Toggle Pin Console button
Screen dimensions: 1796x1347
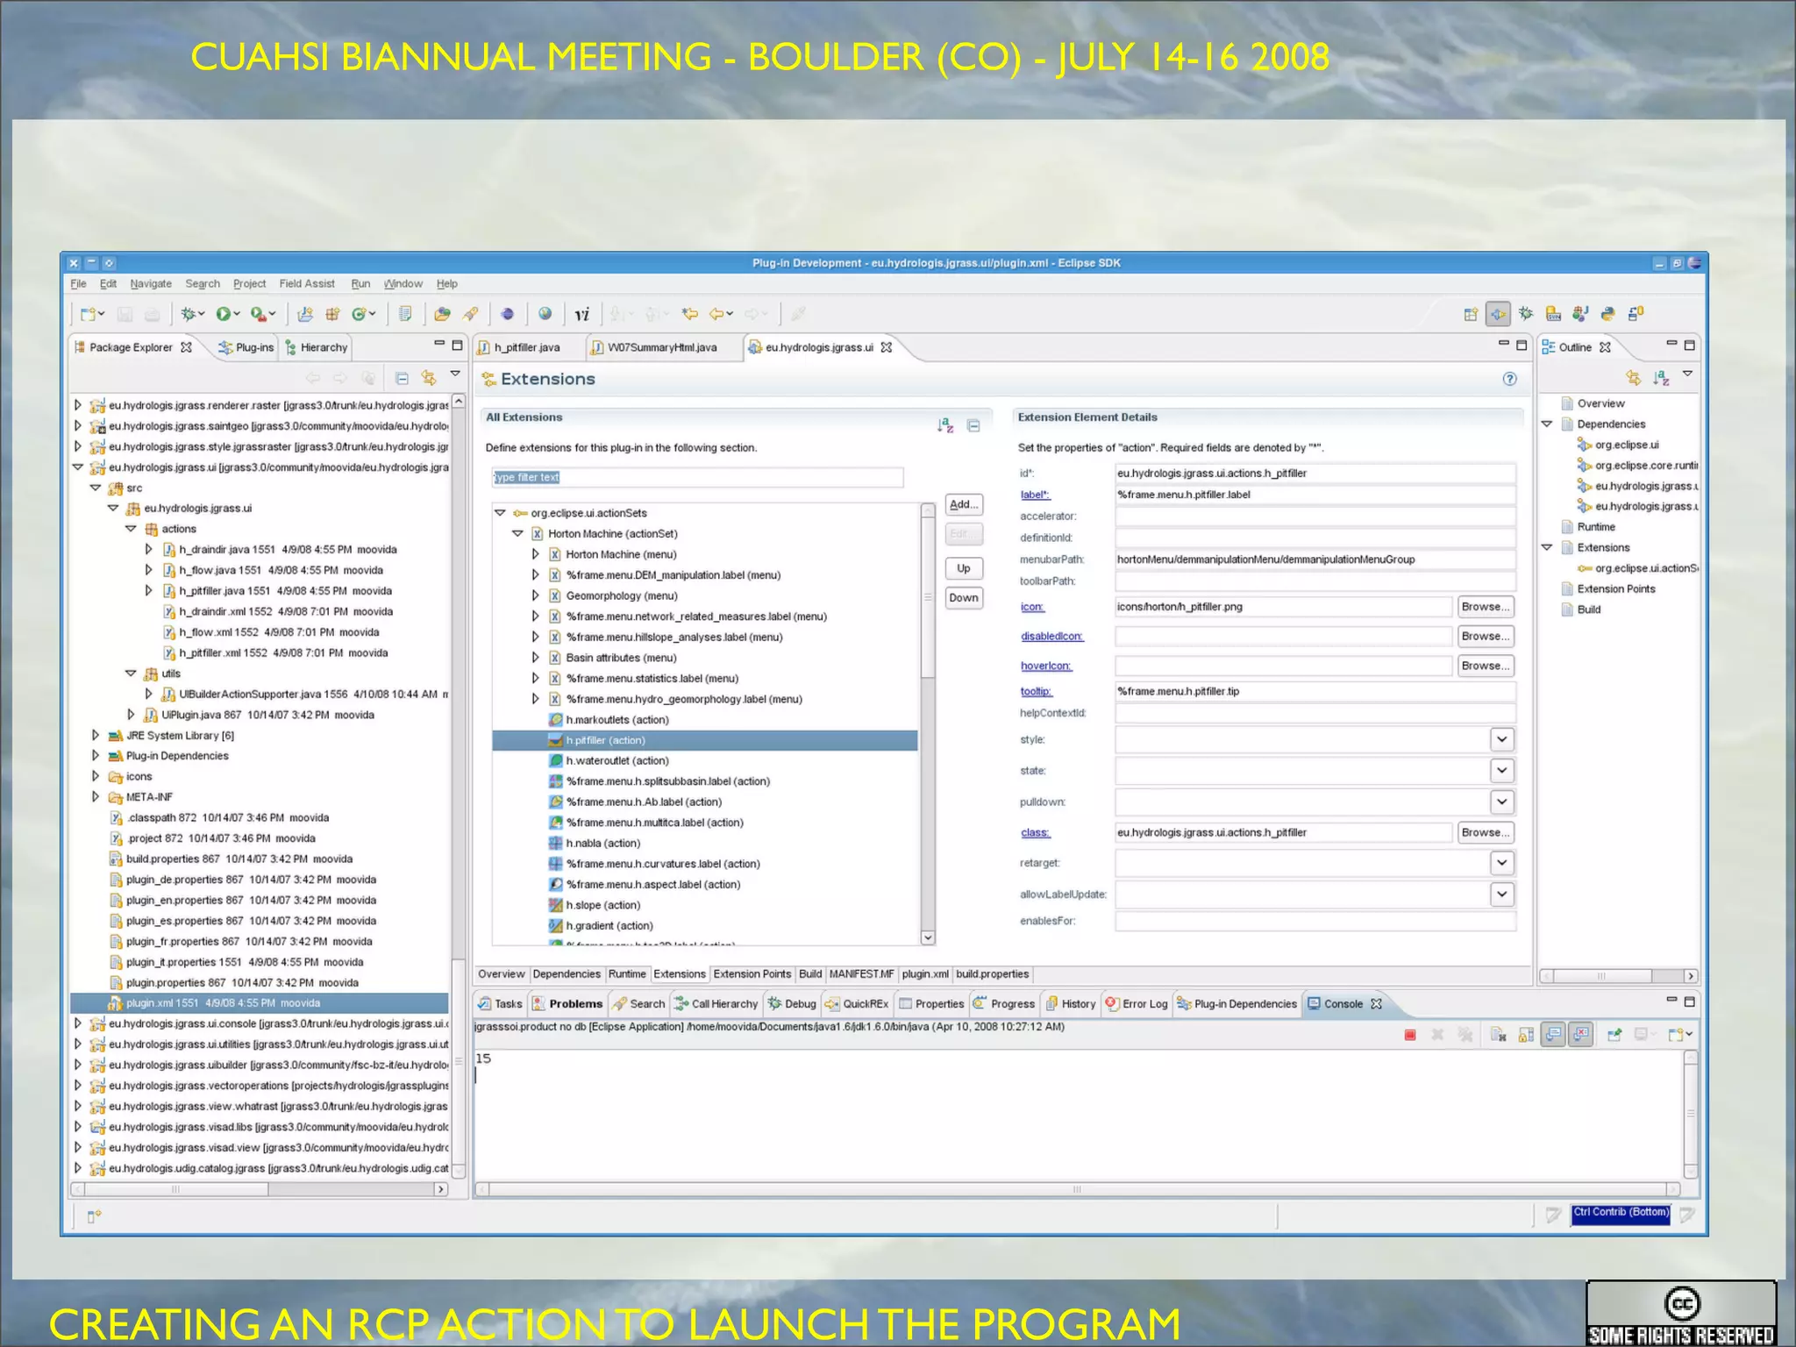click(x=1614, y=1035)
